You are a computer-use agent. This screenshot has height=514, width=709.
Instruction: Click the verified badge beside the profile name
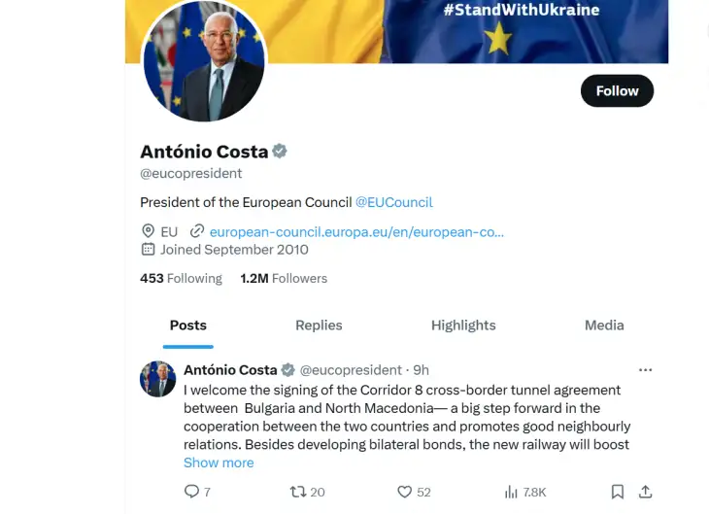tap(280, 152)
